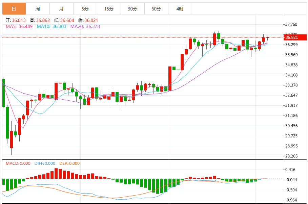Click the MACD:0.000 indicator label

point(18,163)
